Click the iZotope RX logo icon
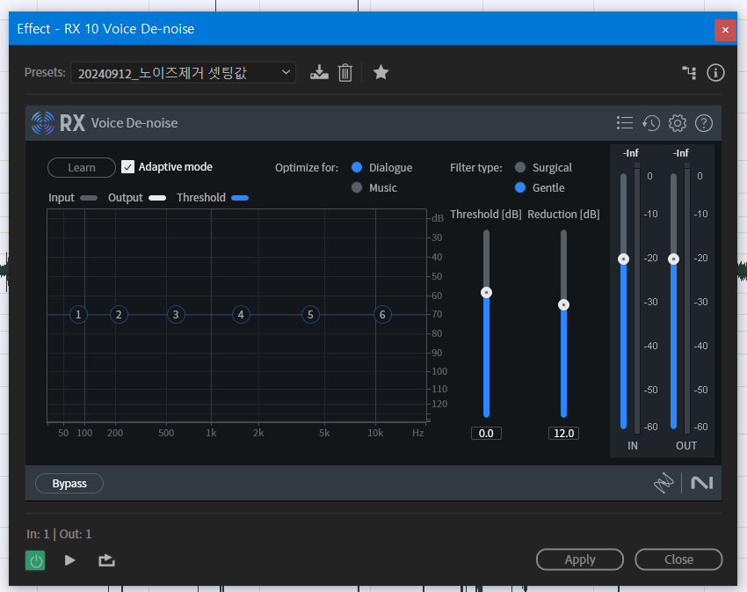 [x=43, y=123]
